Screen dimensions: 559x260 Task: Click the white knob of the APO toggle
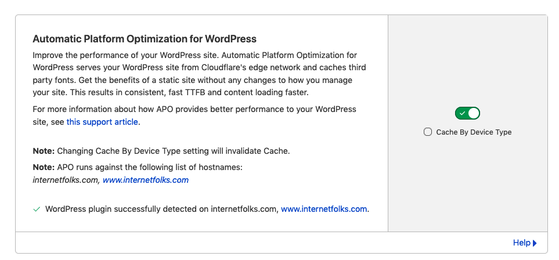pos(473,113)
